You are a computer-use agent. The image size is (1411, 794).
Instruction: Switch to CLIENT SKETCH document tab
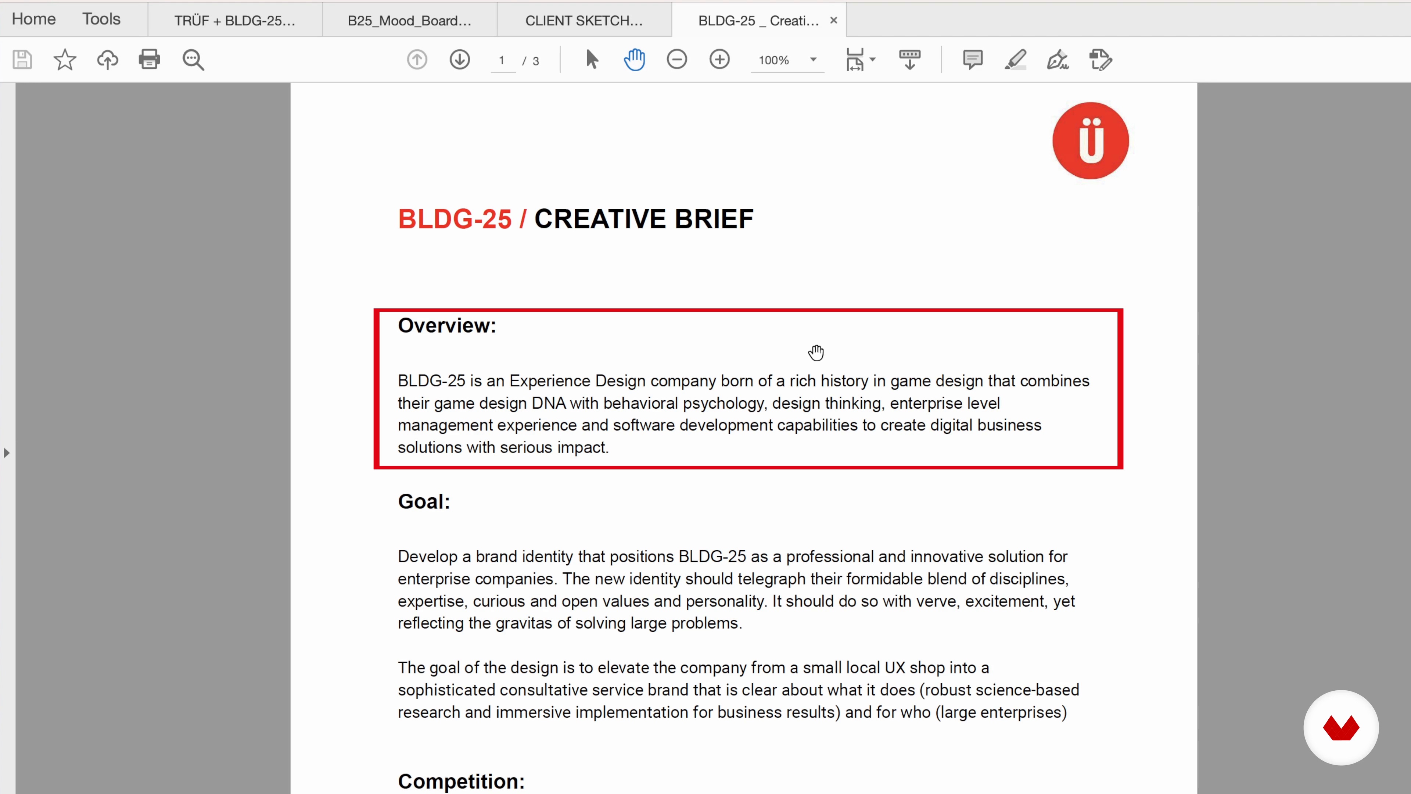(585, 20)
